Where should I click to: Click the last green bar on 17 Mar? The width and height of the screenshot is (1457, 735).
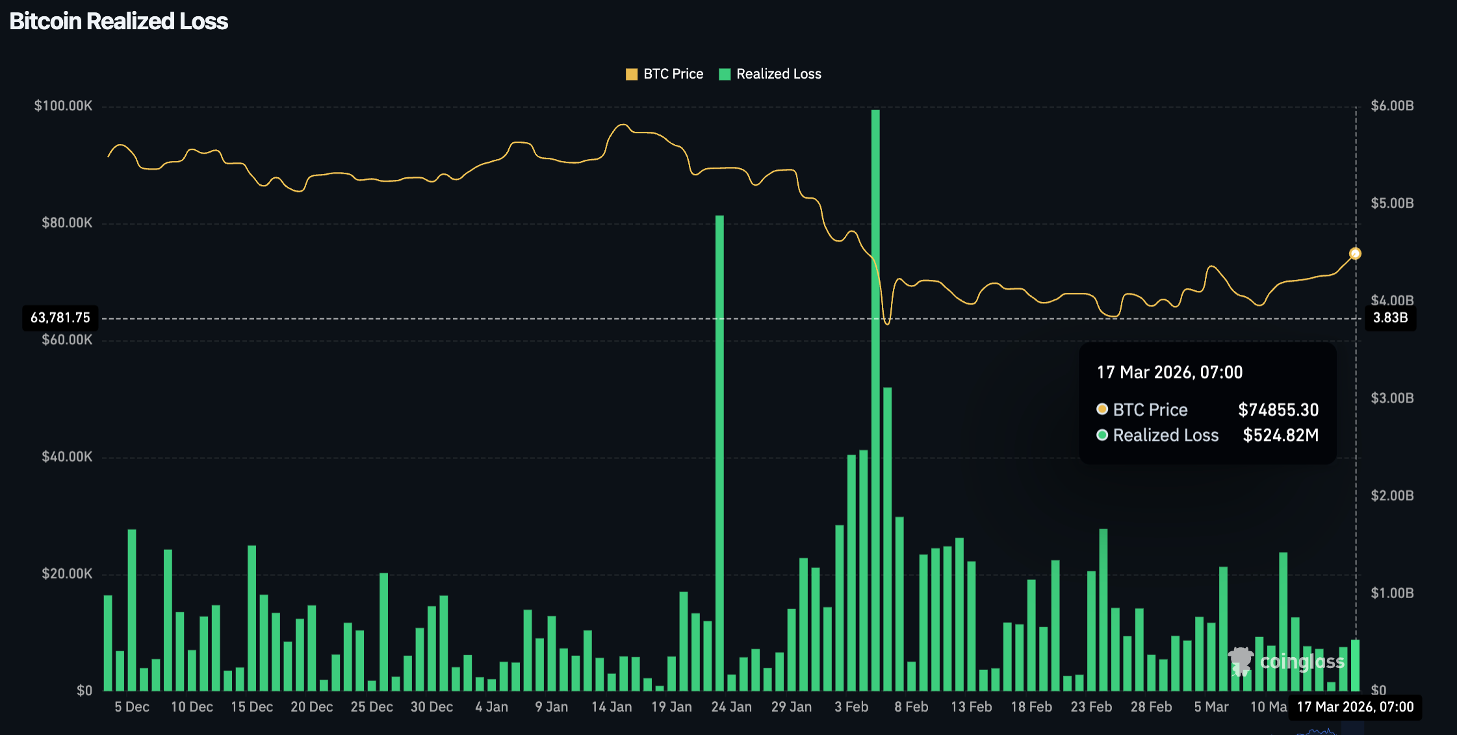[x=1355, y=665]
